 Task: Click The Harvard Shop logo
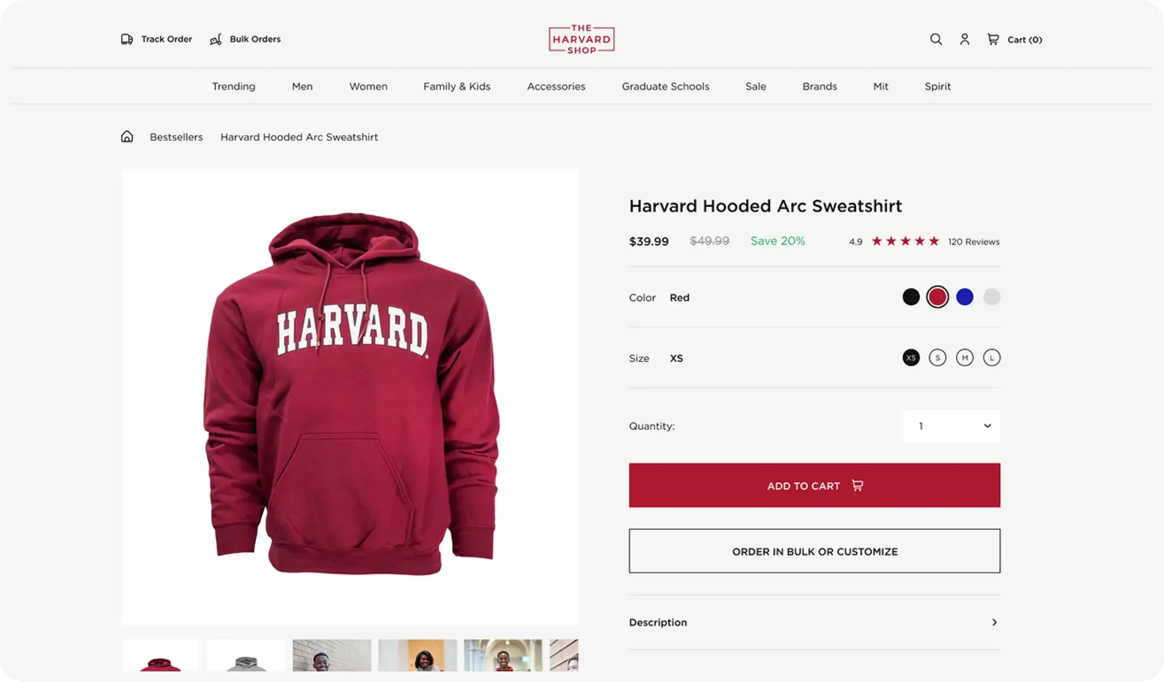pos(581,39)
